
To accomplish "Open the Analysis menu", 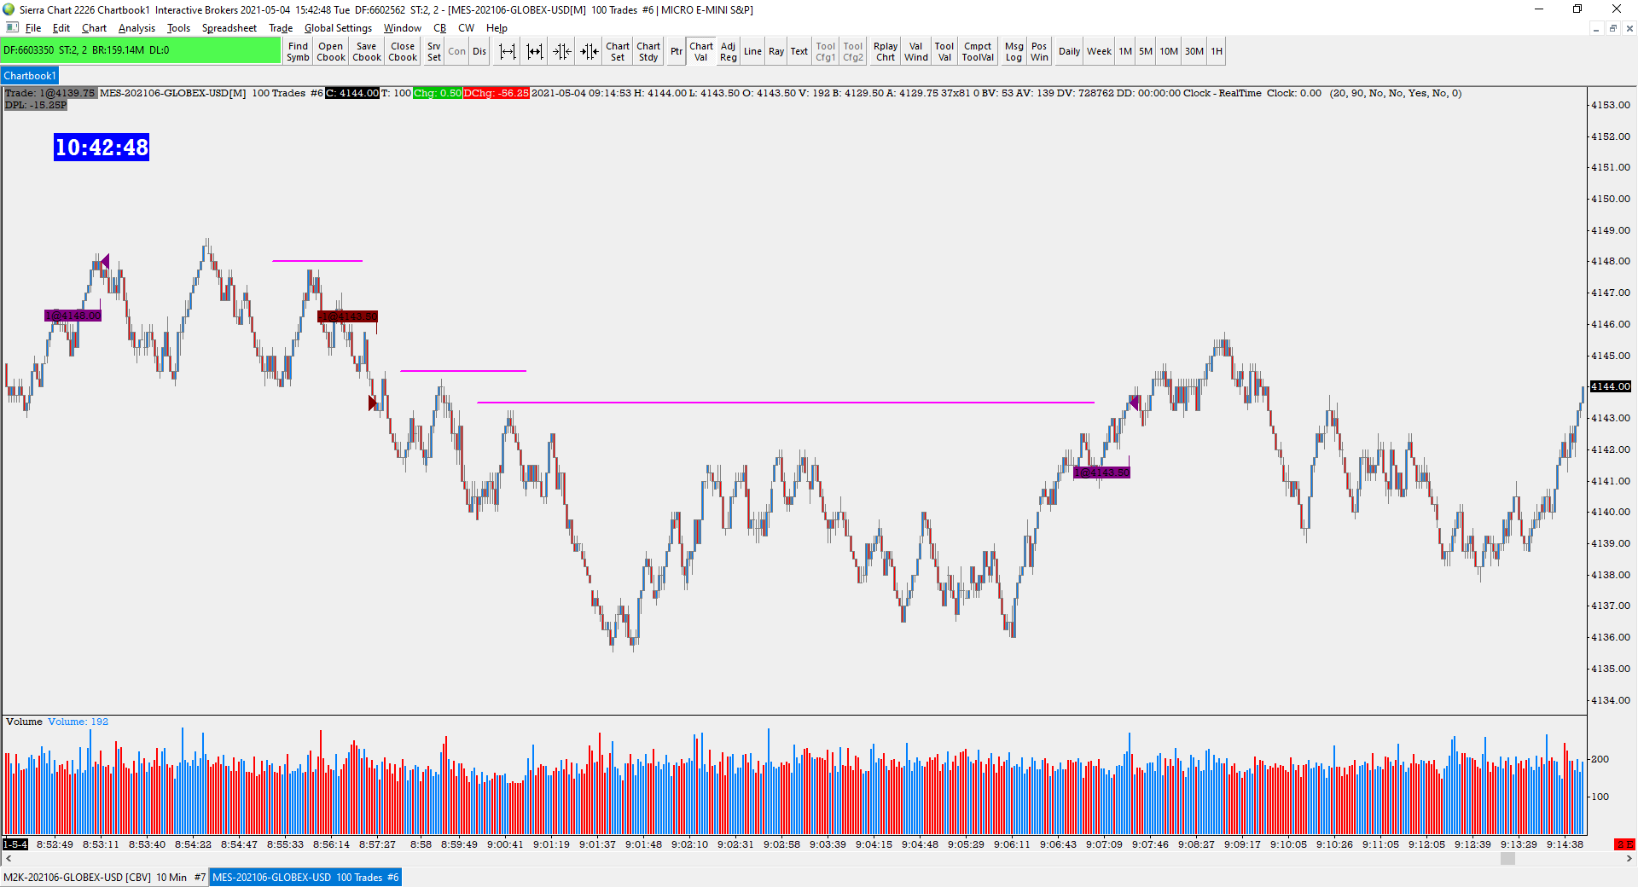I will 136,28.
